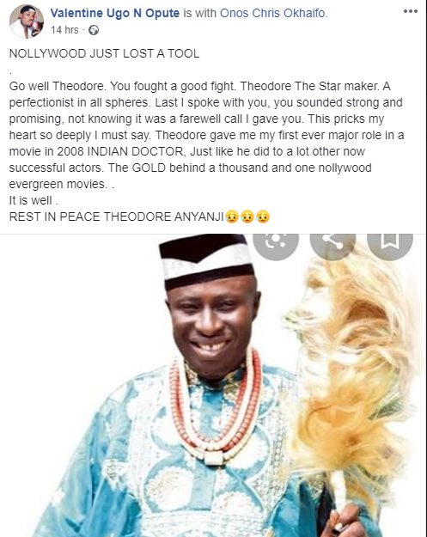
Task: Open the poster's profile picture avatar
Action: pos(27,21)
